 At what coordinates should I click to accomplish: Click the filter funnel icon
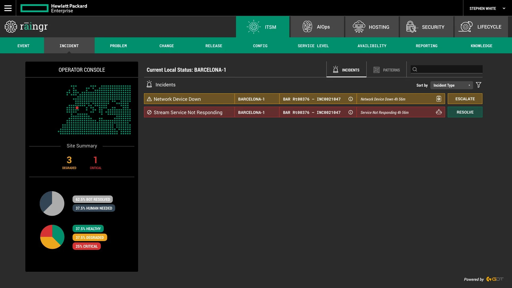click(479, 85)
